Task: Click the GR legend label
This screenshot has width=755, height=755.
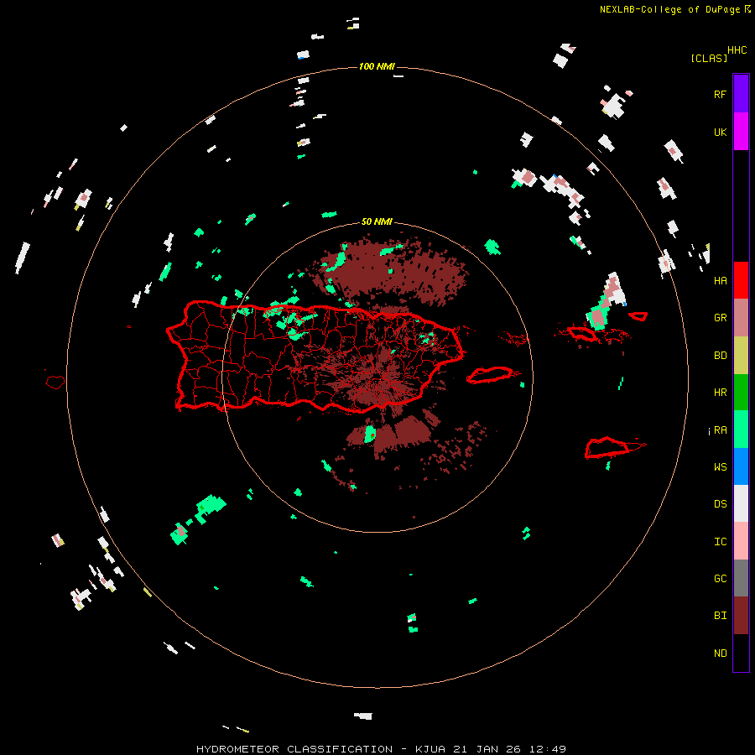Action: 720,318
